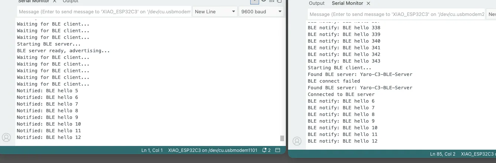496x163 pixels.
Task: Click the 'Notified: BLE hello 5' line
Action: [x=48, y=91]
